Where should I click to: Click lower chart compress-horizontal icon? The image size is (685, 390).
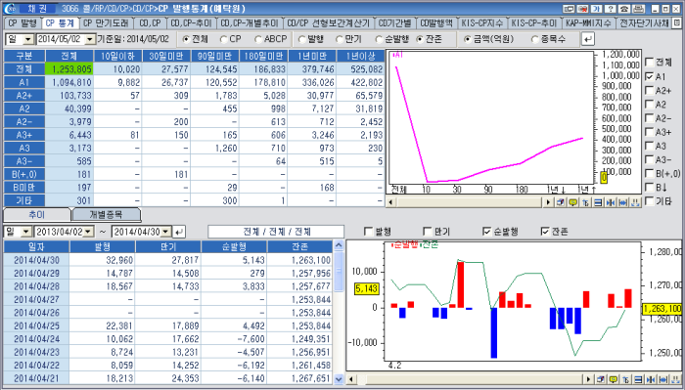[651, 379]
